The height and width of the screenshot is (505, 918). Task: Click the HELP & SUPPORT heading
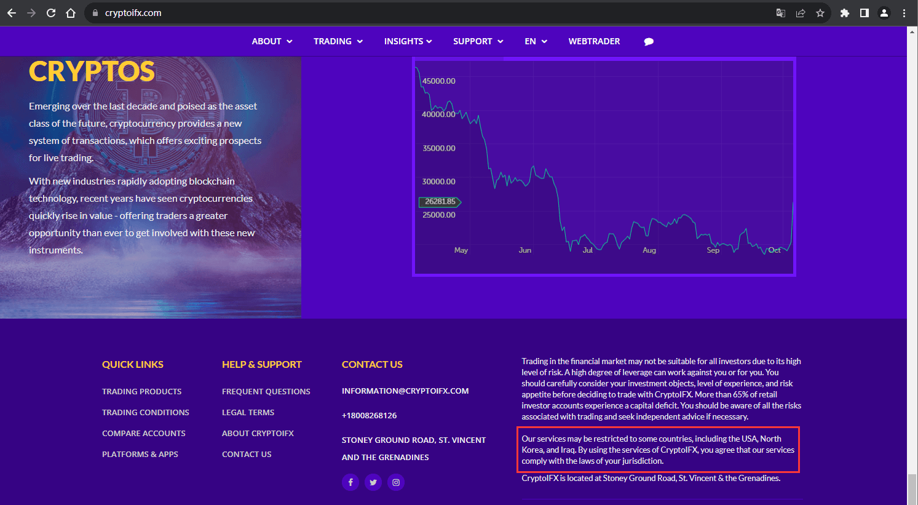click(x=262, y=364)
